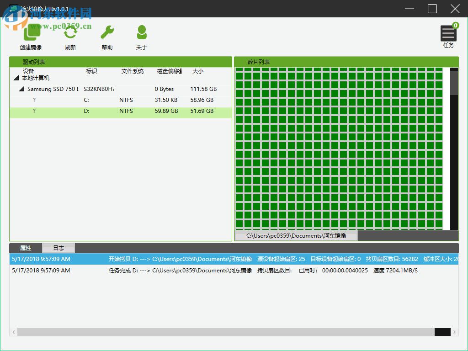Viewport: 468px width, 351px height.
Task: Click the 设备 column header
Action: point(28,71)
